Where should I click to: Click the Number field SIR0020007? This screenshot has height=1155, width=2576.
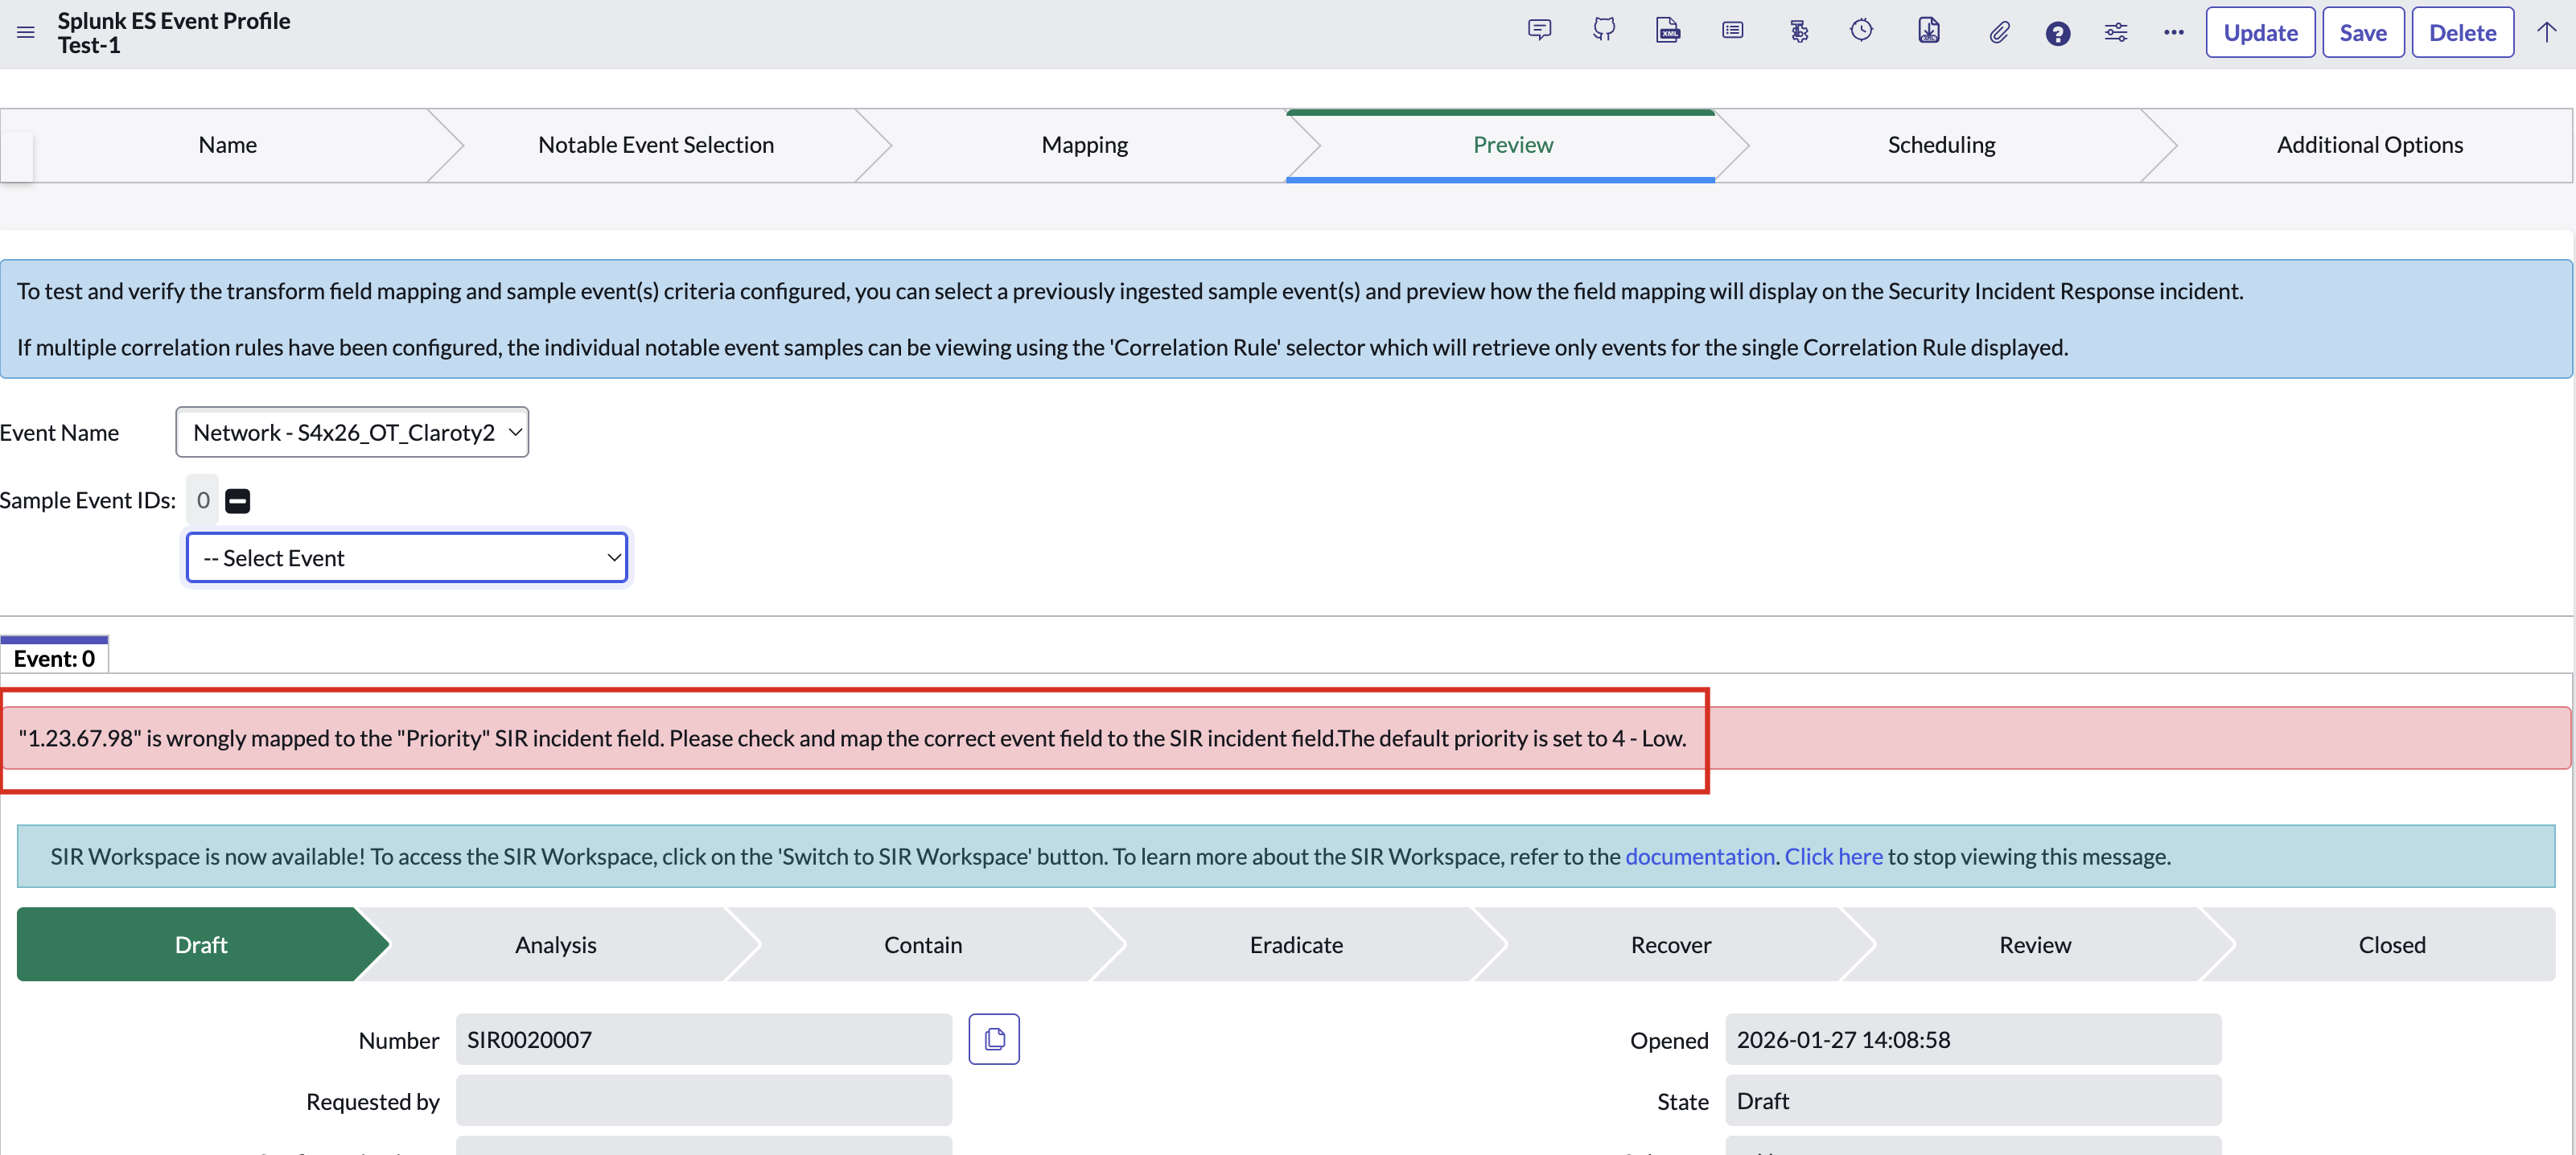click(x=704, y=1040)
